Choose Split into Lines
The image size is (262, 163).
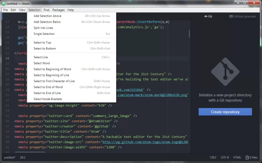(72, 28)
